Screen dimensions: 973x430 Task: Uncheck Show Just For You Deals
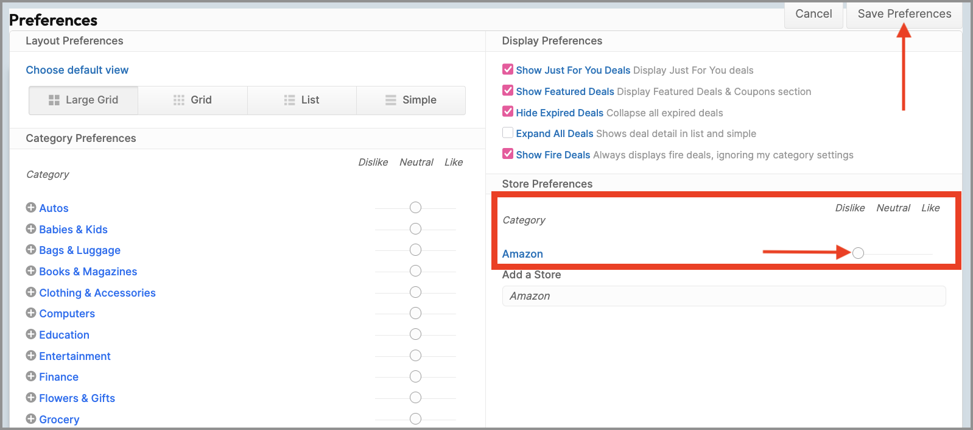[x=508, y=69]
